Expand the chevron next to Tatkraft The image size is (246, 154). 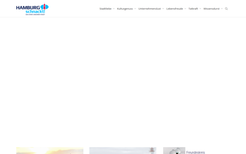click(200, 9)
